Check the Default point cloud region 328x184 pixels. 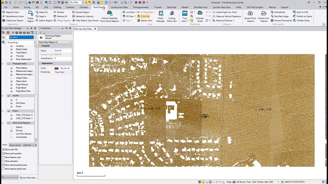click(11, 127)
